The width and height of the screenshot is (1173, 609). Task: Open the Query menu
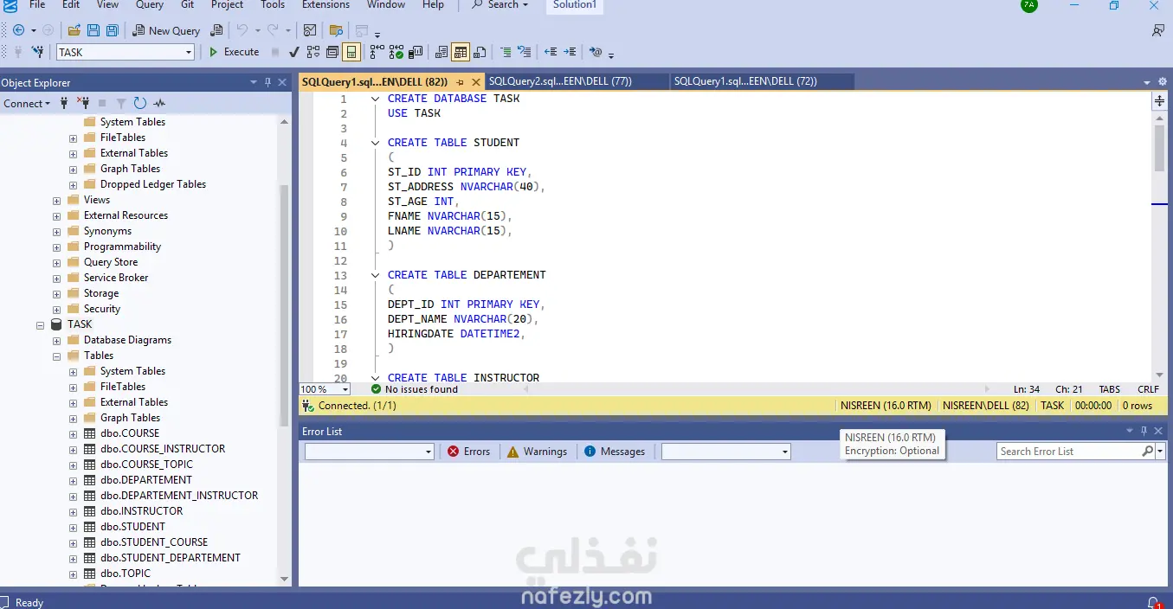(149, 4)
